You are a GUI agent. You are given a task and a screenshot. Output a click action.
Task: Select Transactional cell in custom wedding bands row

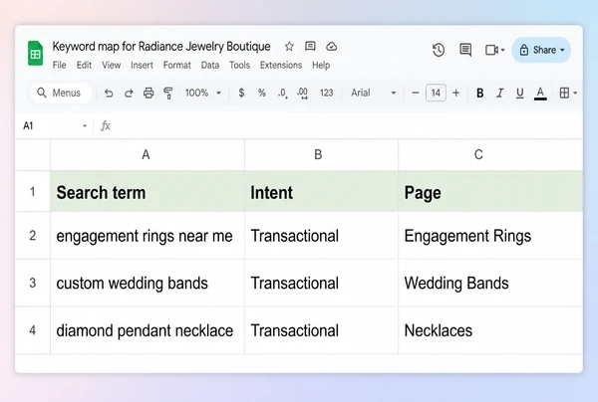pos(322,283)
